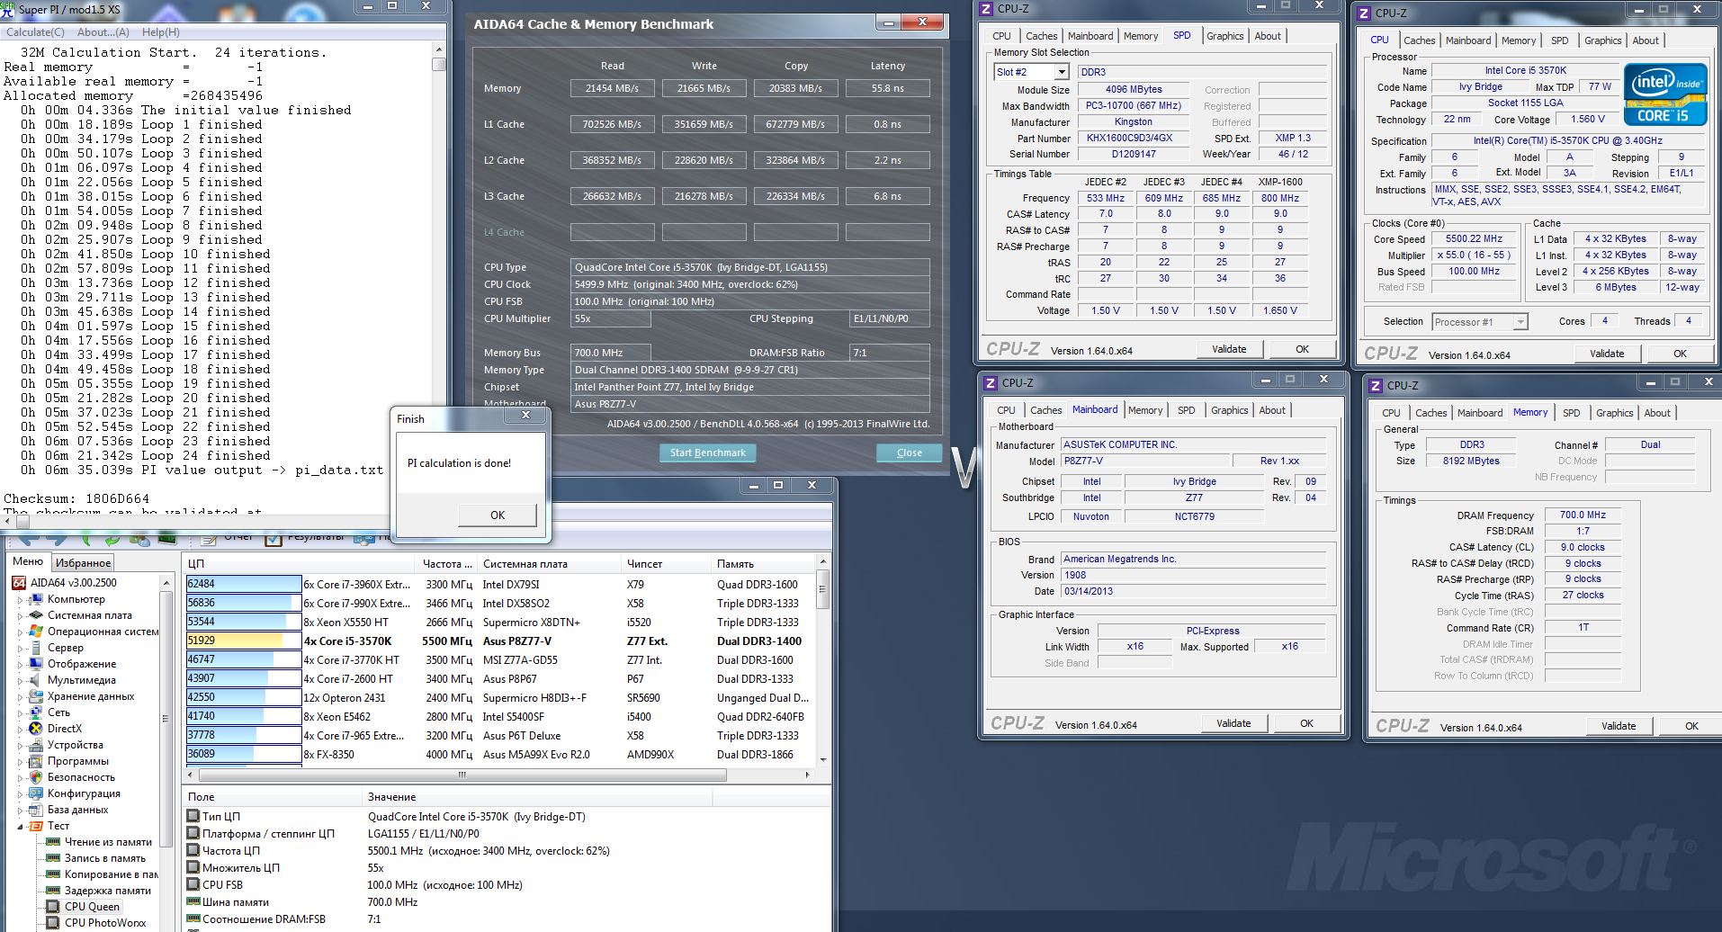Click Validate in the CPU-Z SPD window
The image size is (1722, 932).
pos(1229,349)
